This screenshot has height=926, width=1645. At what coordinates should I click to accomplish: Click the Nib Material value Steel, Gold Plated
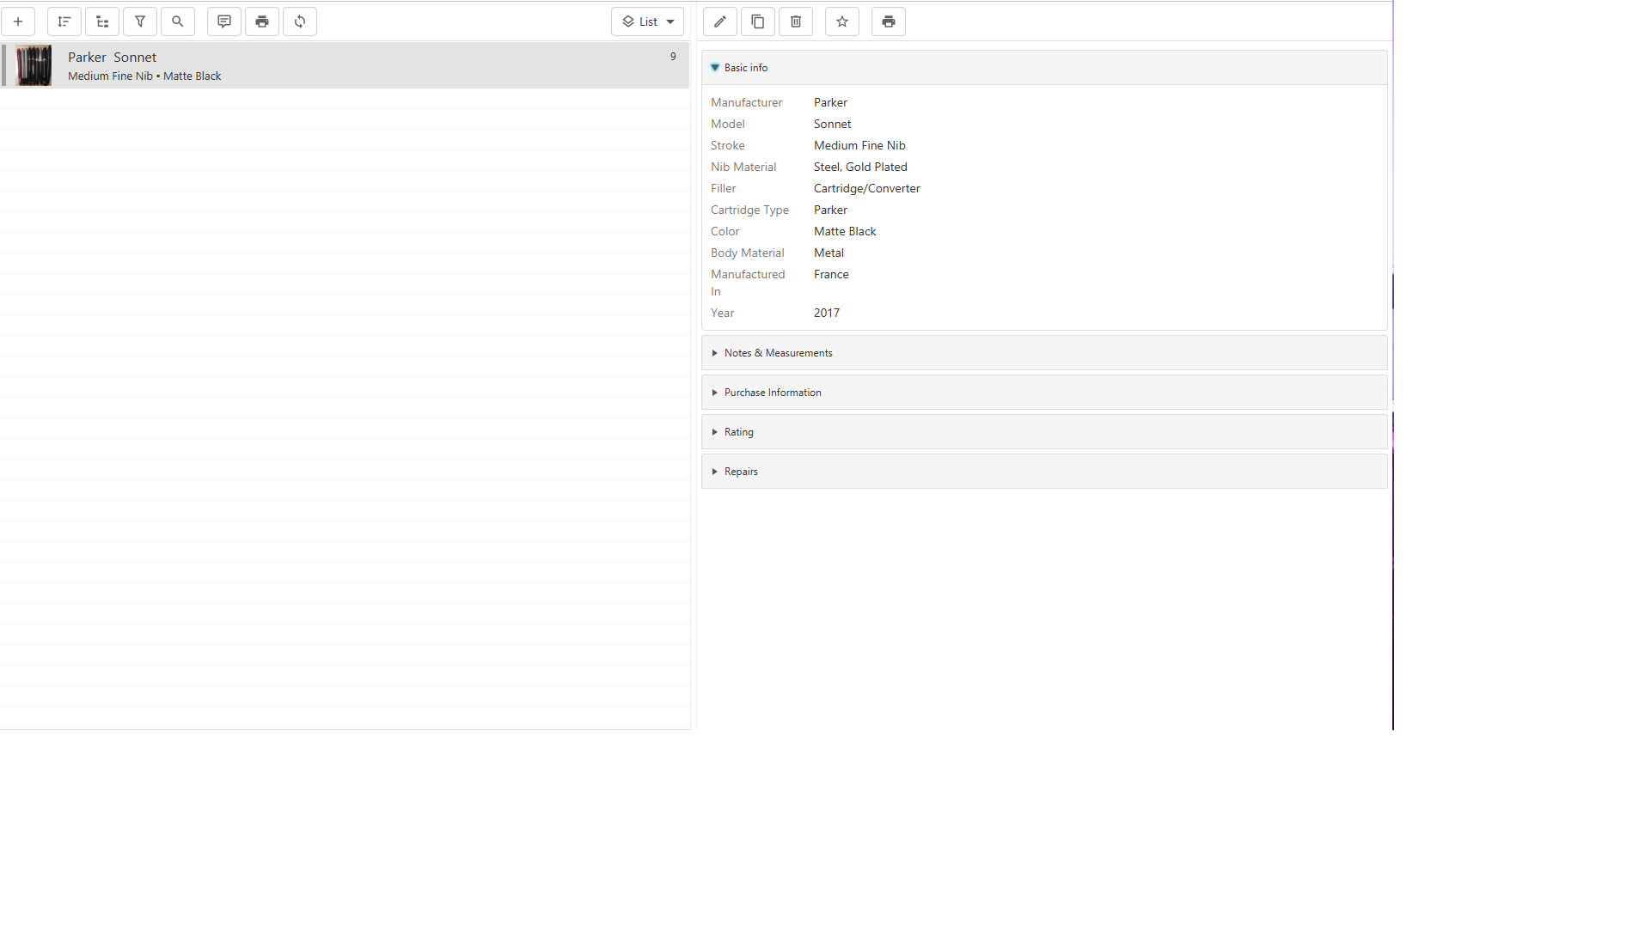pos(860,167)
